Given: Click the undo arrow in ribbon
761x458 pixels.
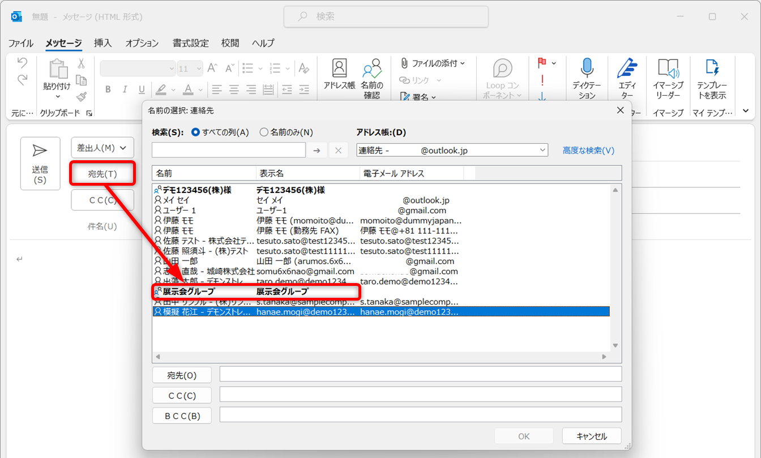Looking at the screenshot, I should click(22, 62).
